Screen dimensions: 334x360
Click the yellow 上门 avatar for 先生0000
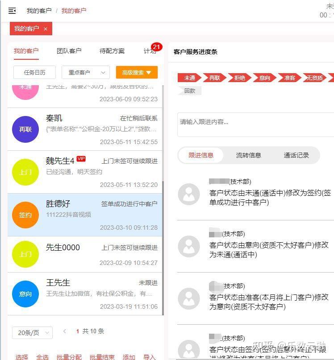25,254
